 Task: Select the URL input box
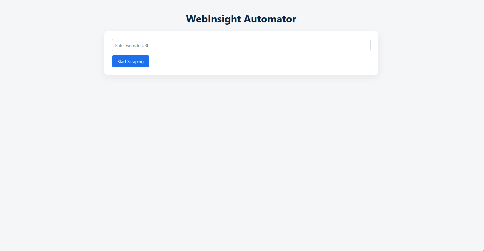[x=241, y=45]
